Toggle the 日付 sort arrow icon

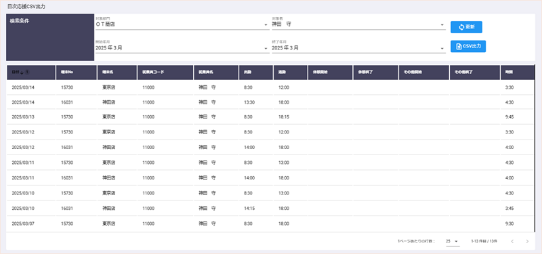click(x=22, y=72)
